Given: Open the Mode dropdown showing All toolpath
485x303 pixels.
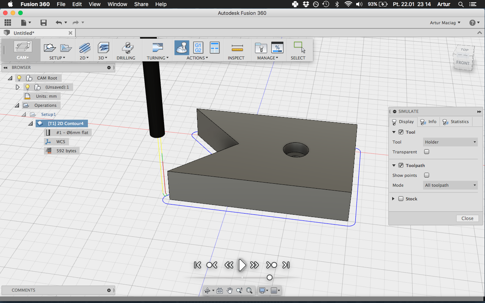Looking at the screenshot, I should point(450,185).
